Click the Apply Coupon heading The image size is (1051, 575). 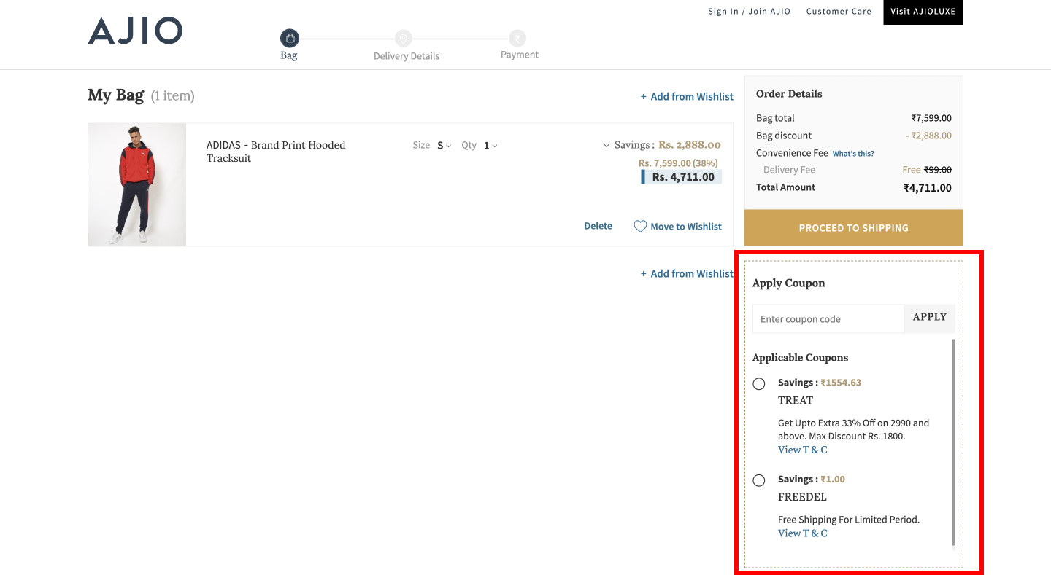789,283
